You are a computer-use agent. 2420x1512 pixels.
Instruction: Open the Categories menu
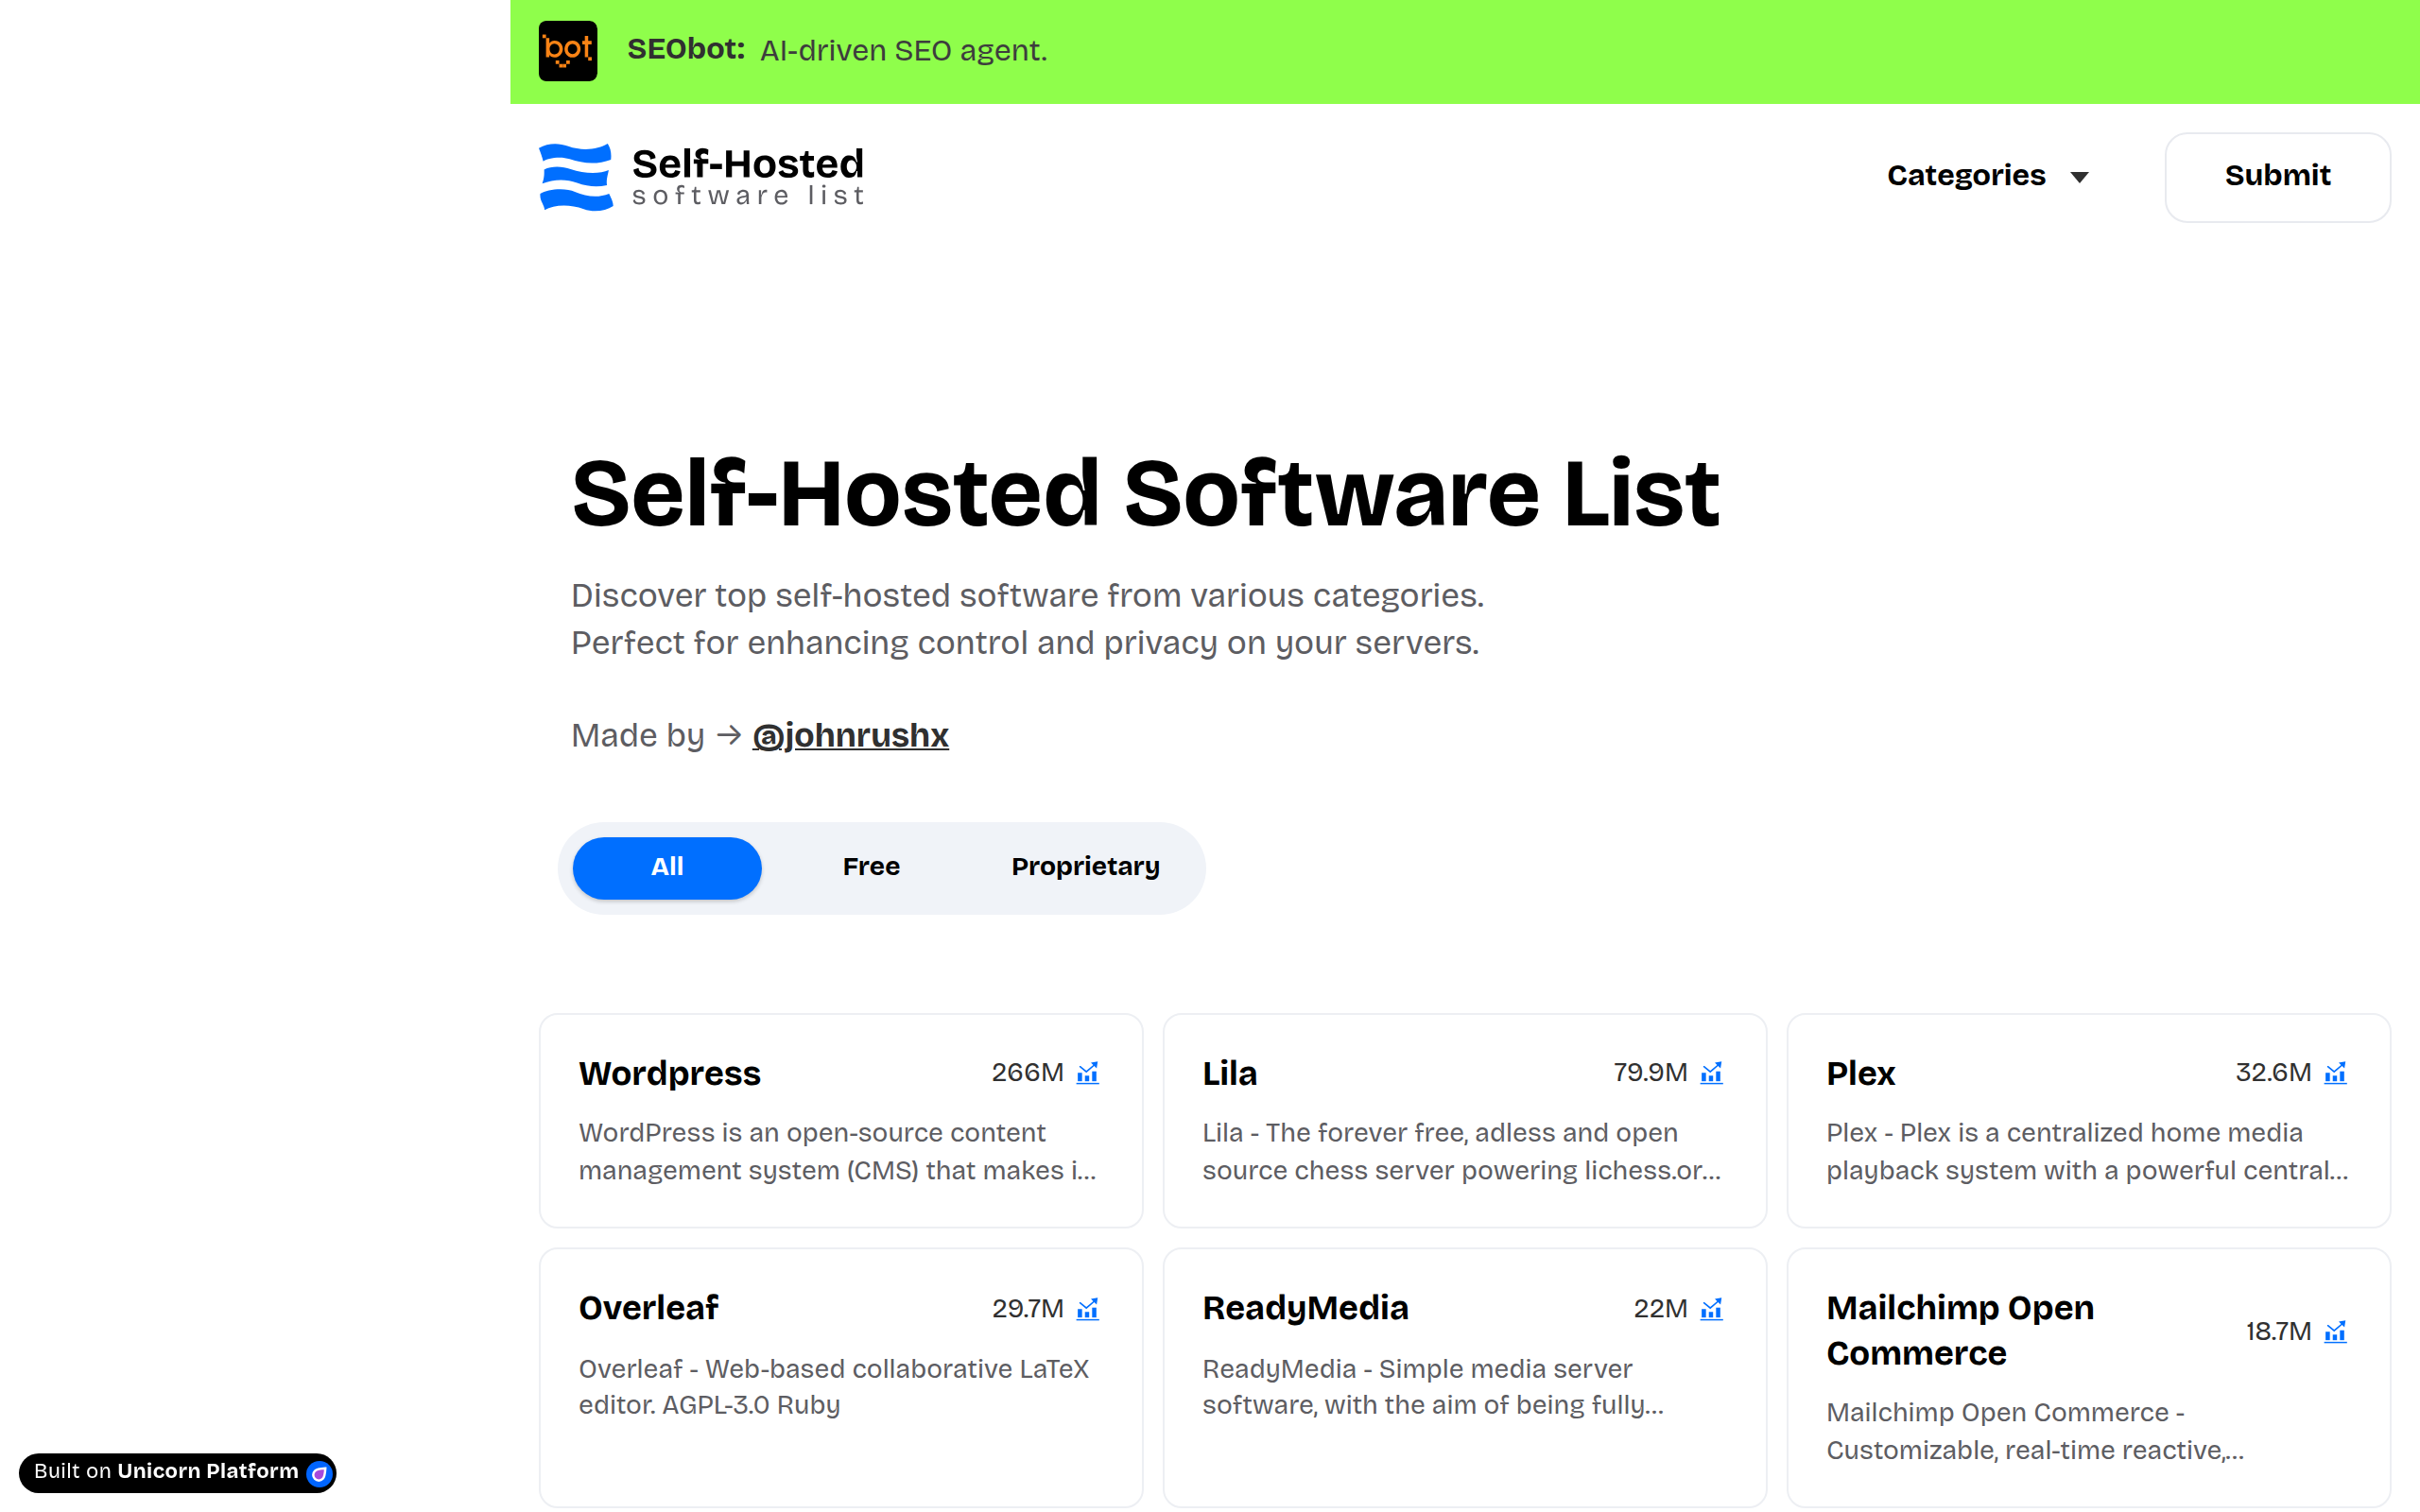tap(1987, 176)
